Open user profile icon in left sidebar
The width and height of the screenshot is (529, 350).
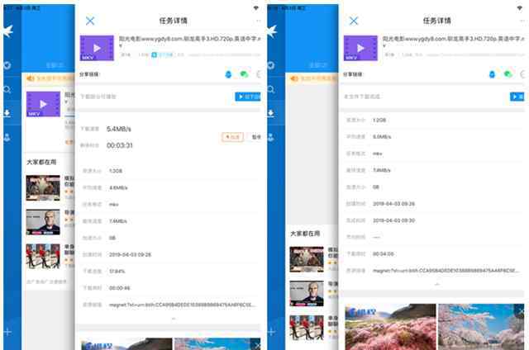point(7,137)
